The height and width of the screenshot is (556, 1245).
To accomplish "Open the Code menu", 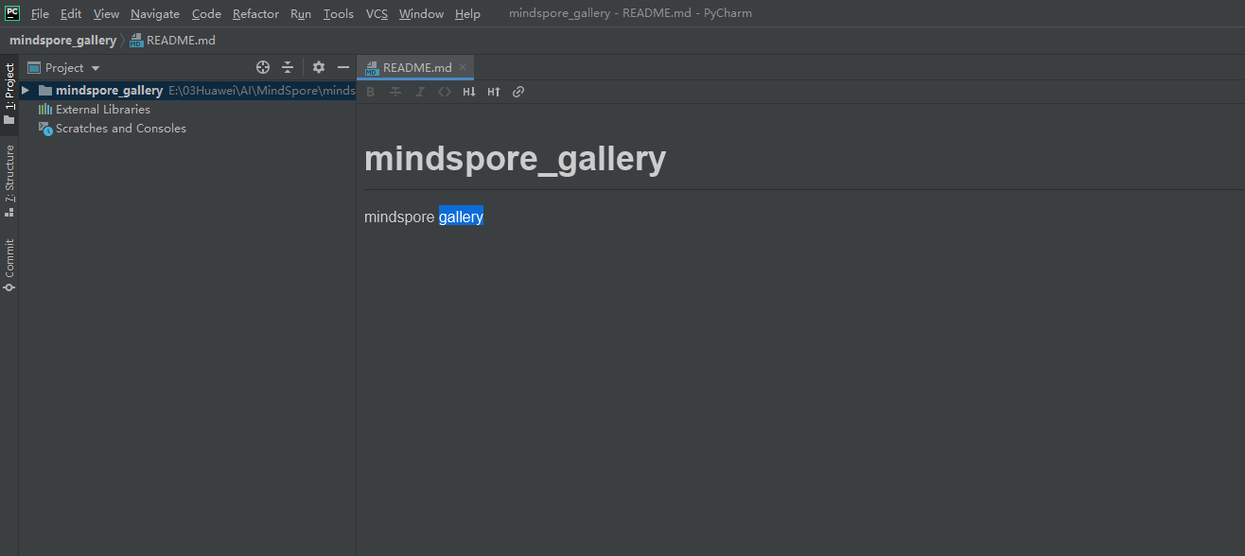I will tap(206, 14).
